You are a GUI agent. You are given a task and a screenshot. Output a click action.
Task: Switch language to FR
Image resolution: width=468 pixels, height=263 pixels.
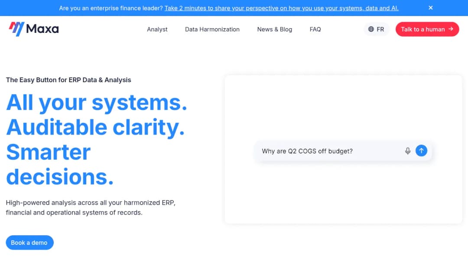(x=376, y=29)
